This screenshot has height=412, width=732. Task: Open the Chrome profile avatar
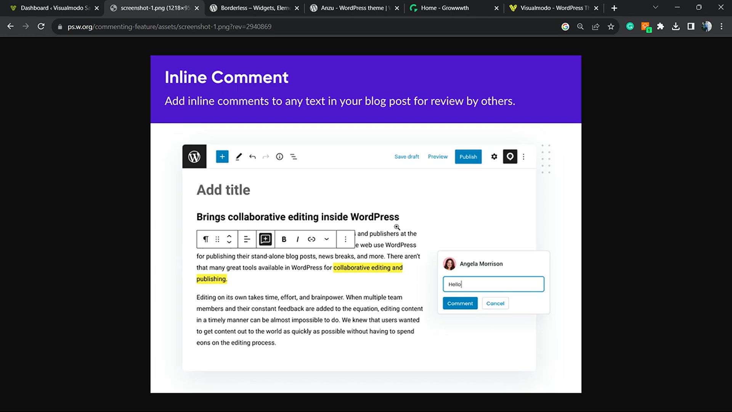pyautogui.click(x=706, y=26)
